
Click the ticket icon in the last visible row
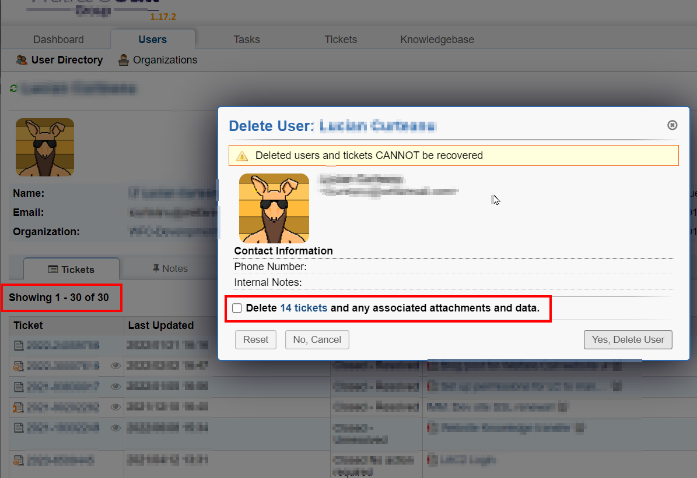point(19,461)
